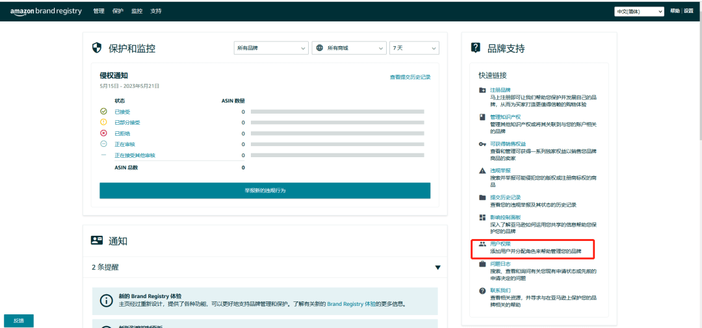Click the 注册品牌 folder-plus icon

coord(482,90)
